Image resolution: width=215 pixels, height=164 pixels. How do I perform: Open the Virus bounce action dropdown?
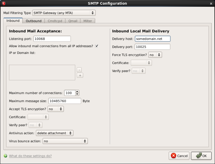65,141
